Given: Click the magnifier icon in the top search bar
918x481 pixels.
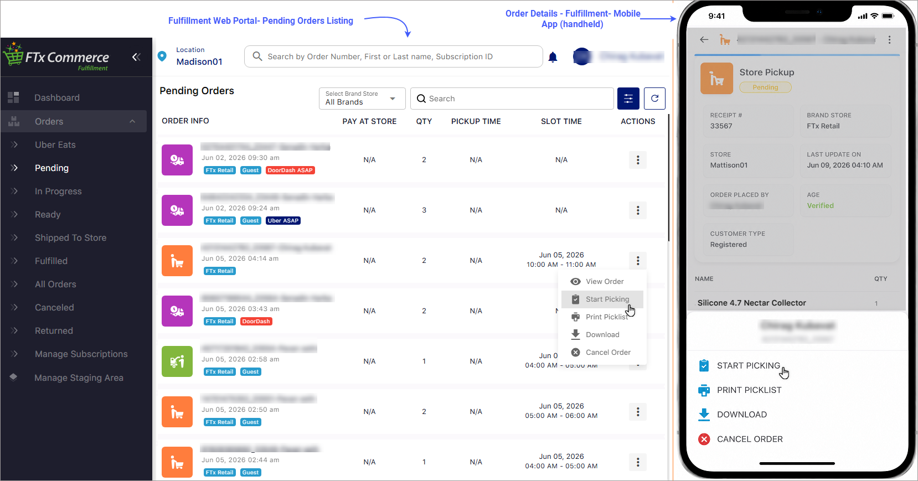Looking at the screenshot, I should point(257,56).
